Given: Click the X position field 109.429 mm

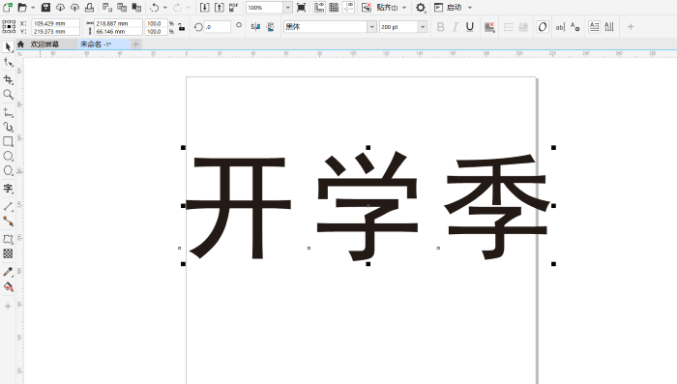Looking at the screenshot, I should tap(56, 23).
